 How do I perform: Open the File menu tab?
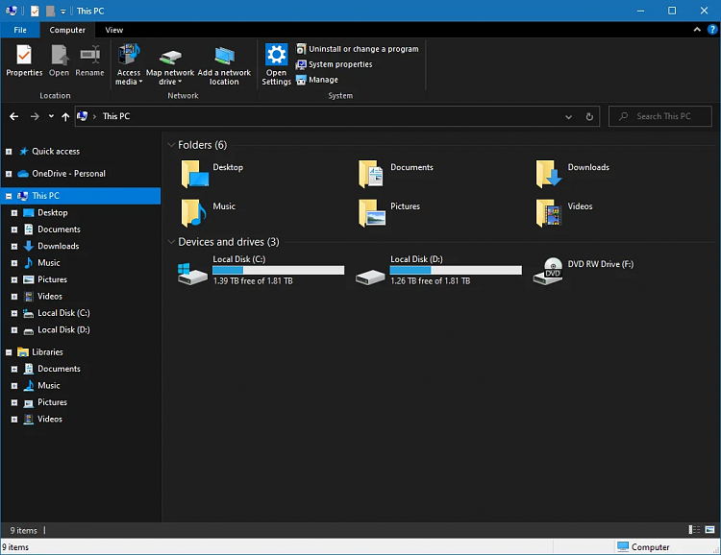(20, 30)
